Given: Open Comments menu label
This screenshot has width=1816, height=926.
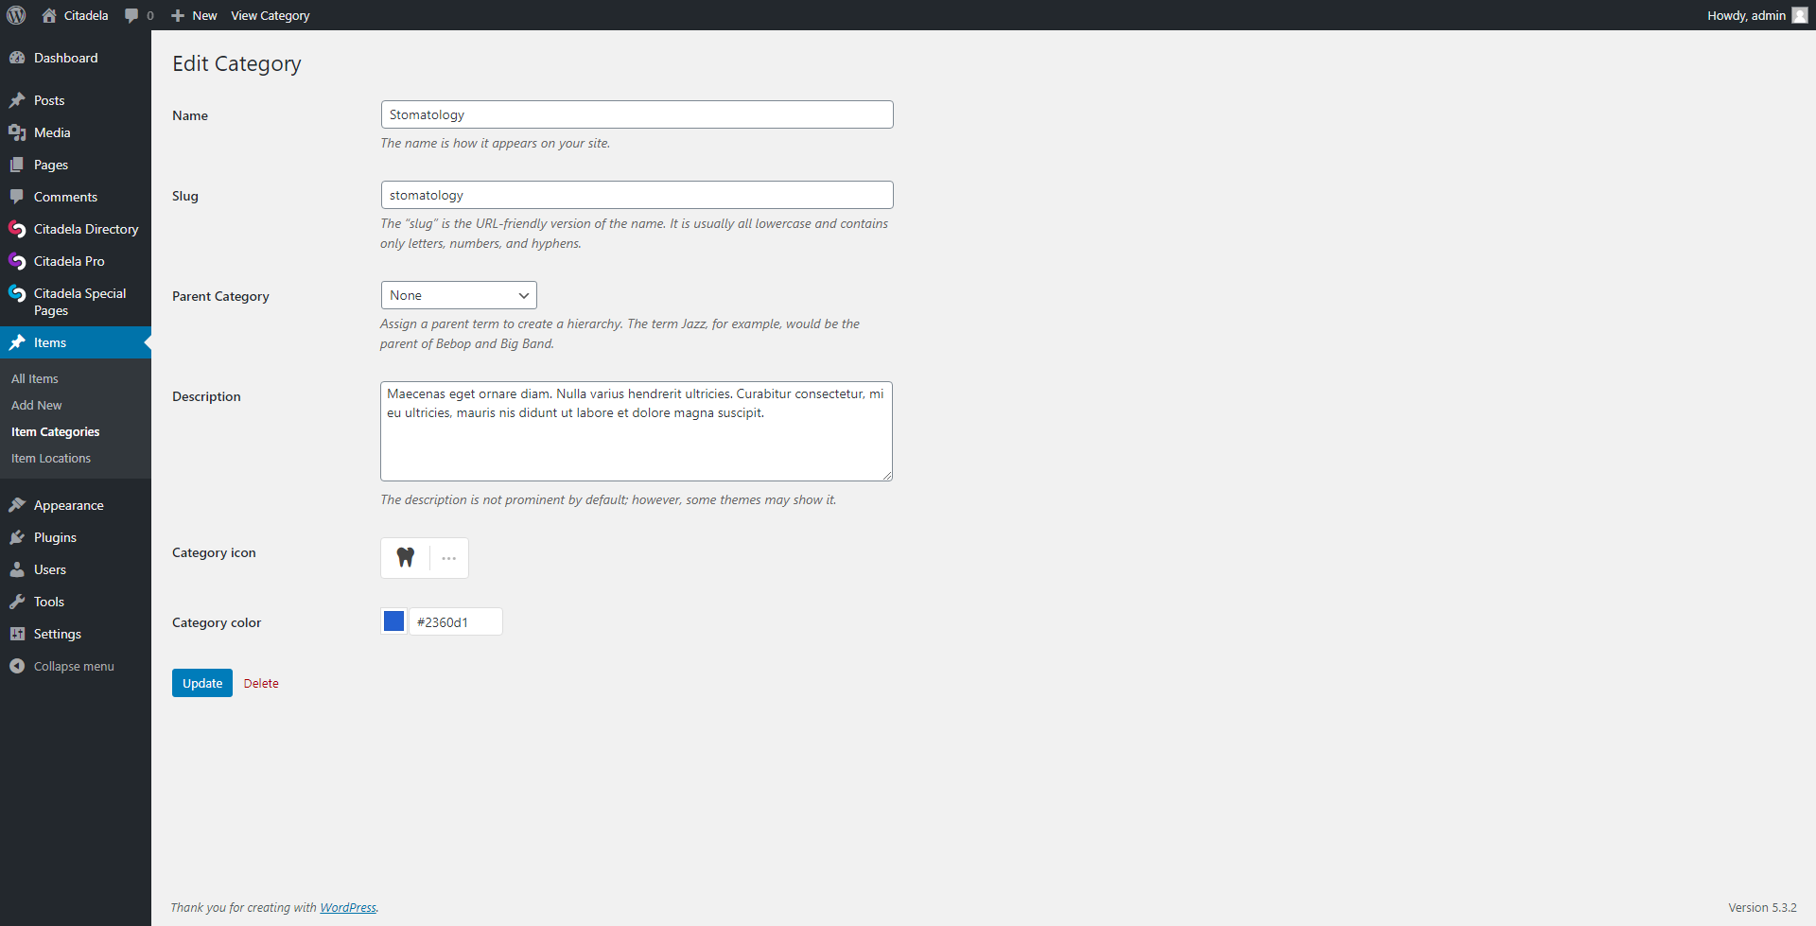Looking at the screenshot, I should pos(65,197).
